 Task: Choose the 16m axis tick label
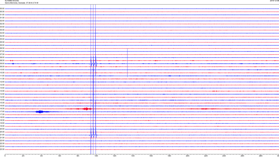151,156
